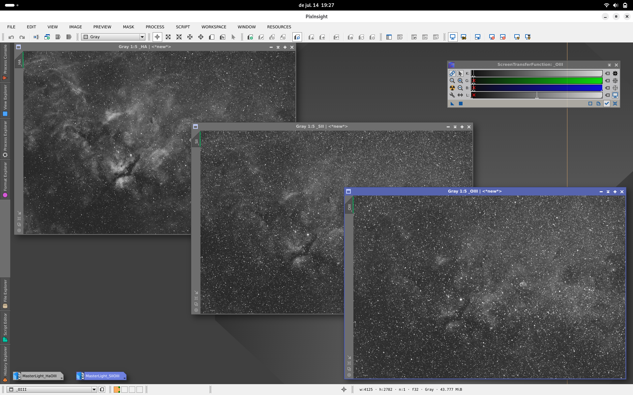Reset the L channel in ScreenTransferFunction

coord(607,95)
